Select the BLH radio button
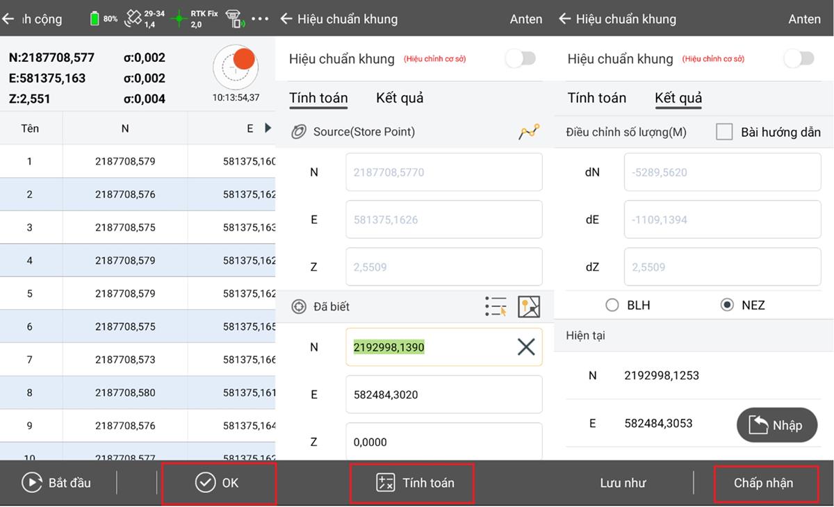This screenshot has width=834, height=507. pyautogui.click(x=612, y=305)
